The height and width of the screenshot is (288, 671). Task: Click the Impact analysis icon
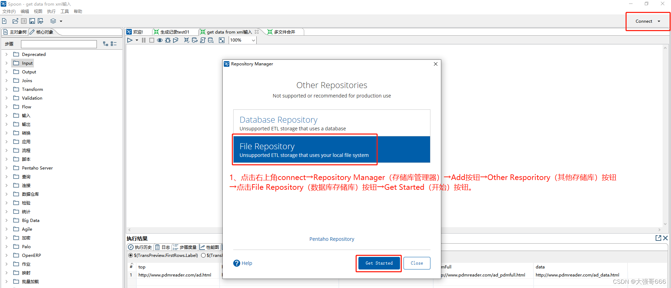point(195,40)
